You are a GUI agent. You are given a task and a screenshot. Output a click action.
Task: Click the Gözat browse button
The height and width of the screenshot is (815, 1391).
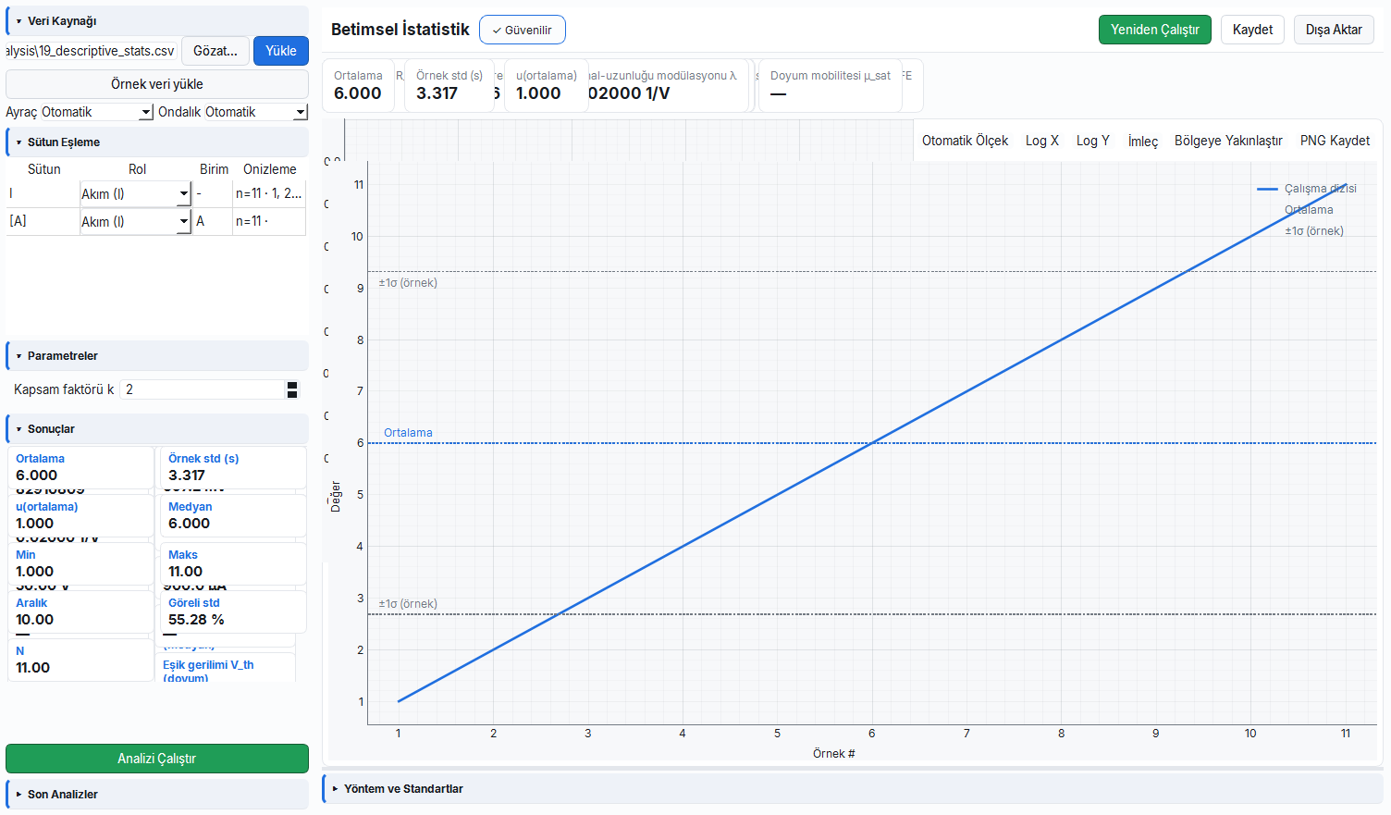pyautogui.click(x=215, y=51)
